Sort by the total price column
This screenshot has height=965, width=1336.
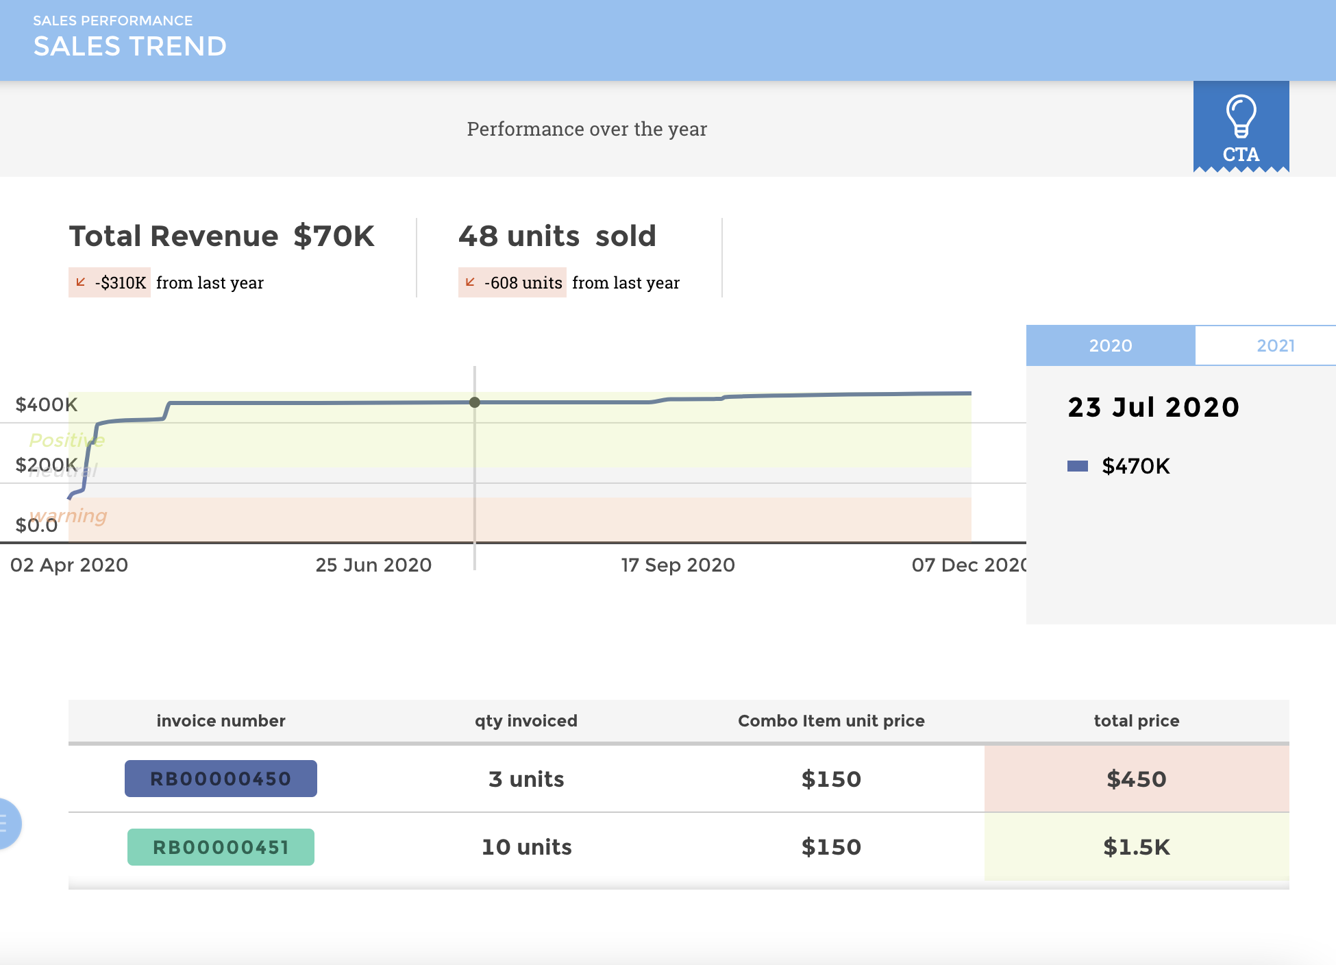pyautogui.click(x=1136, y=720)
